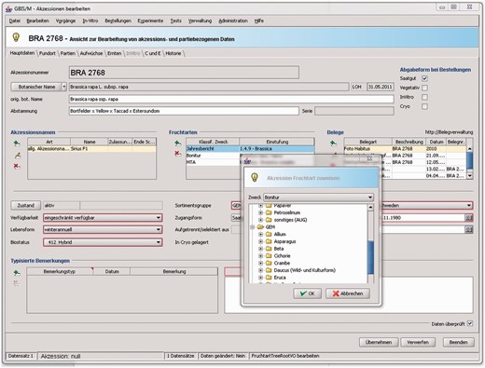Click the open GEM folder icon
The width and height of the screenshot is (485, 368).
click(260, 227)
